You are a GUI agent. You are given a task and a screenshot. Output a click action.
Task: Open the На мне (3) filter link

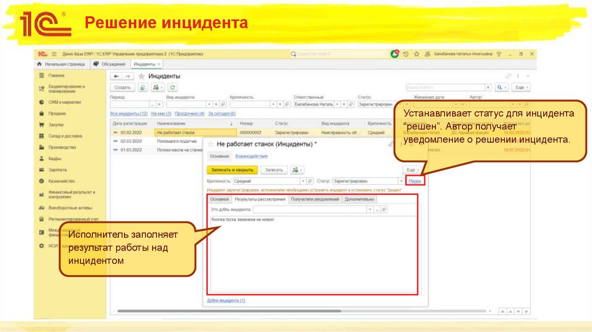(161, 113)
